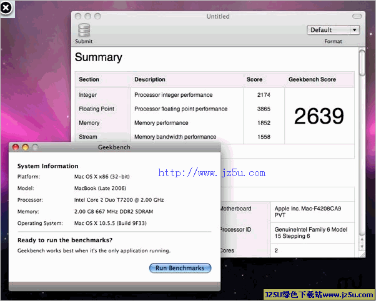The height and width of the screenshot is (301, 376).
Task: Click 'Processor integer performance' description
Action: [x=174, y=95]
